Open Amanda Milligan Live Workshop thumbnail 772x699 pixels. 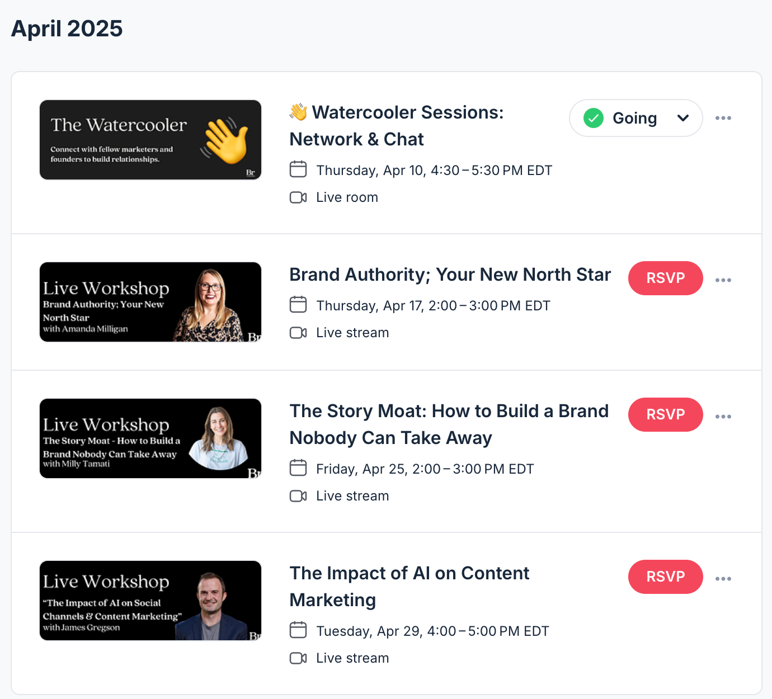[150, 302]
